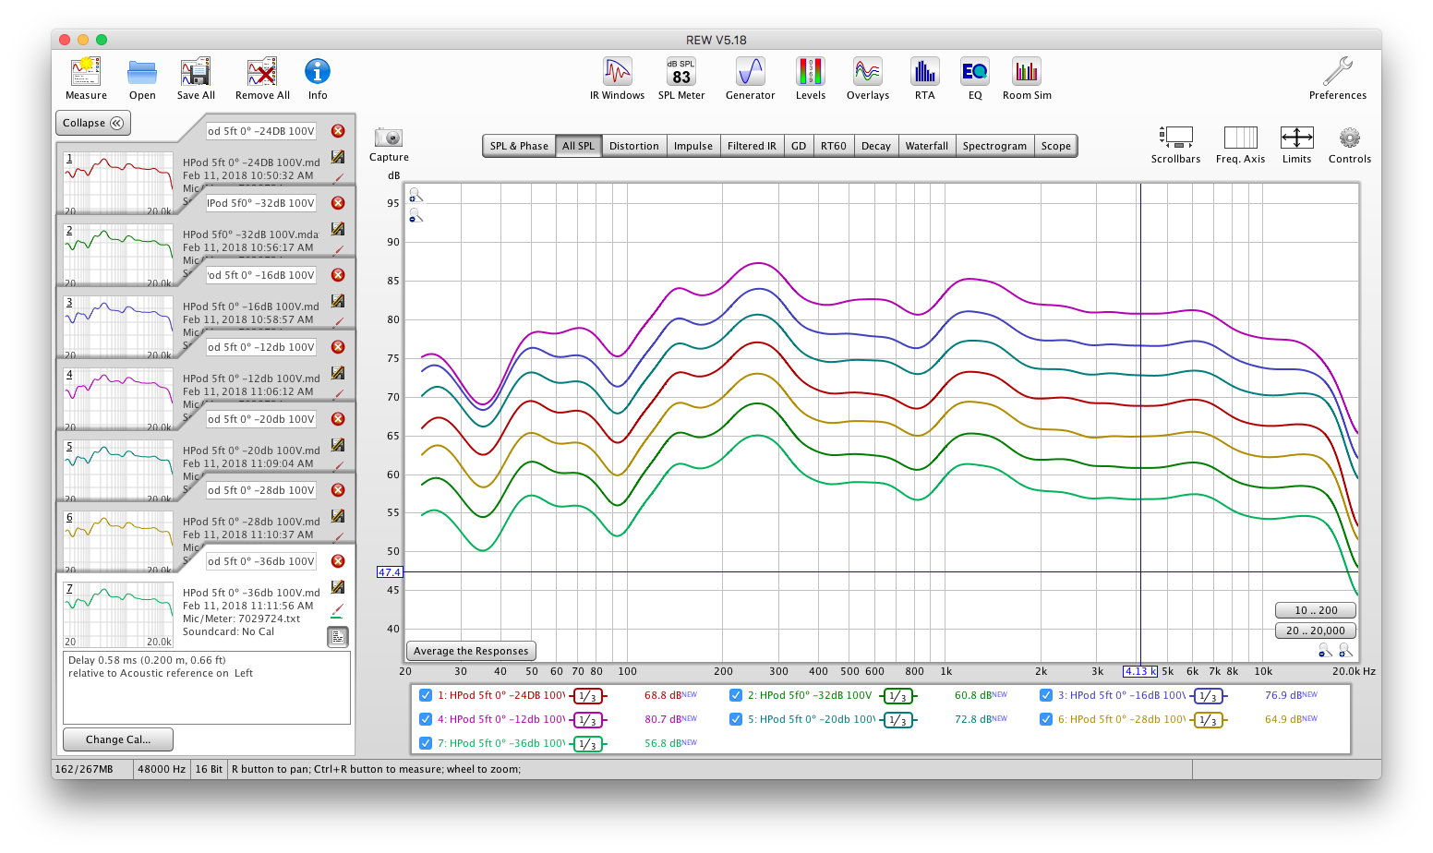Open notes icon for measurement 7
Image resolution: width=1433 pixels, height=853 pixels.
click(x=338, y=637)
